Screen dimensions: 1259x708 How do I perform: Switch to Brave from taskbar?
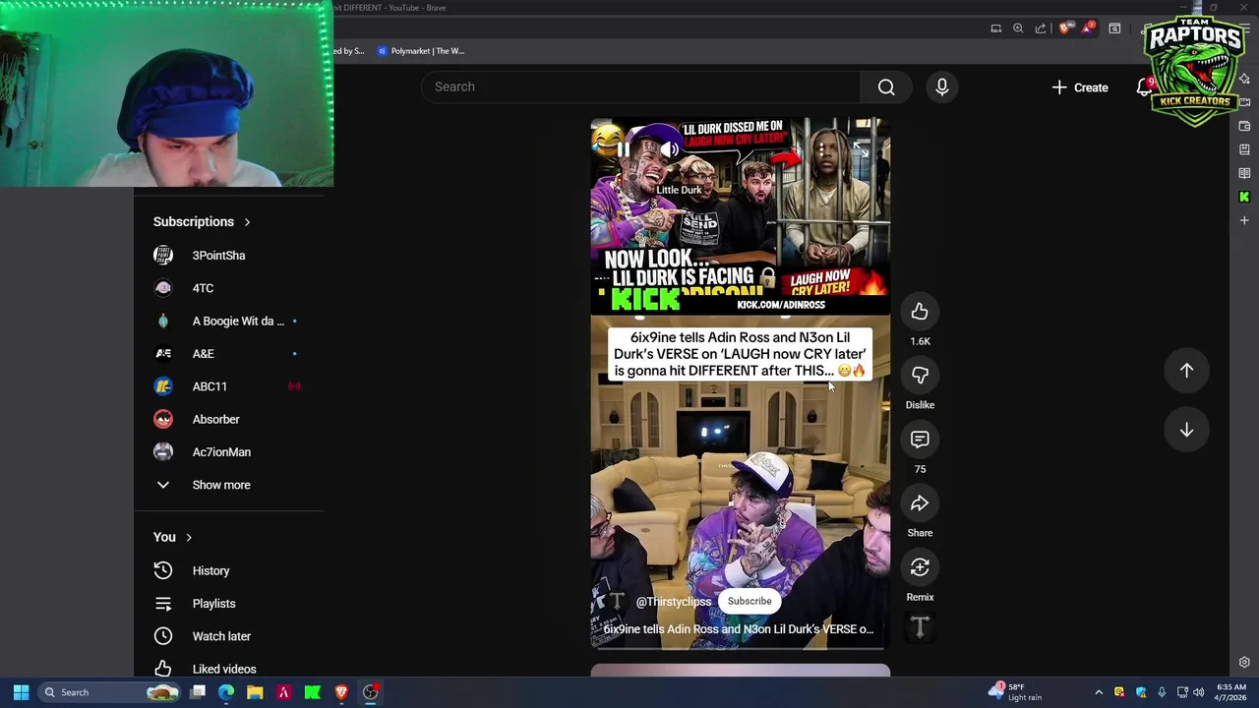click(341, 692)
